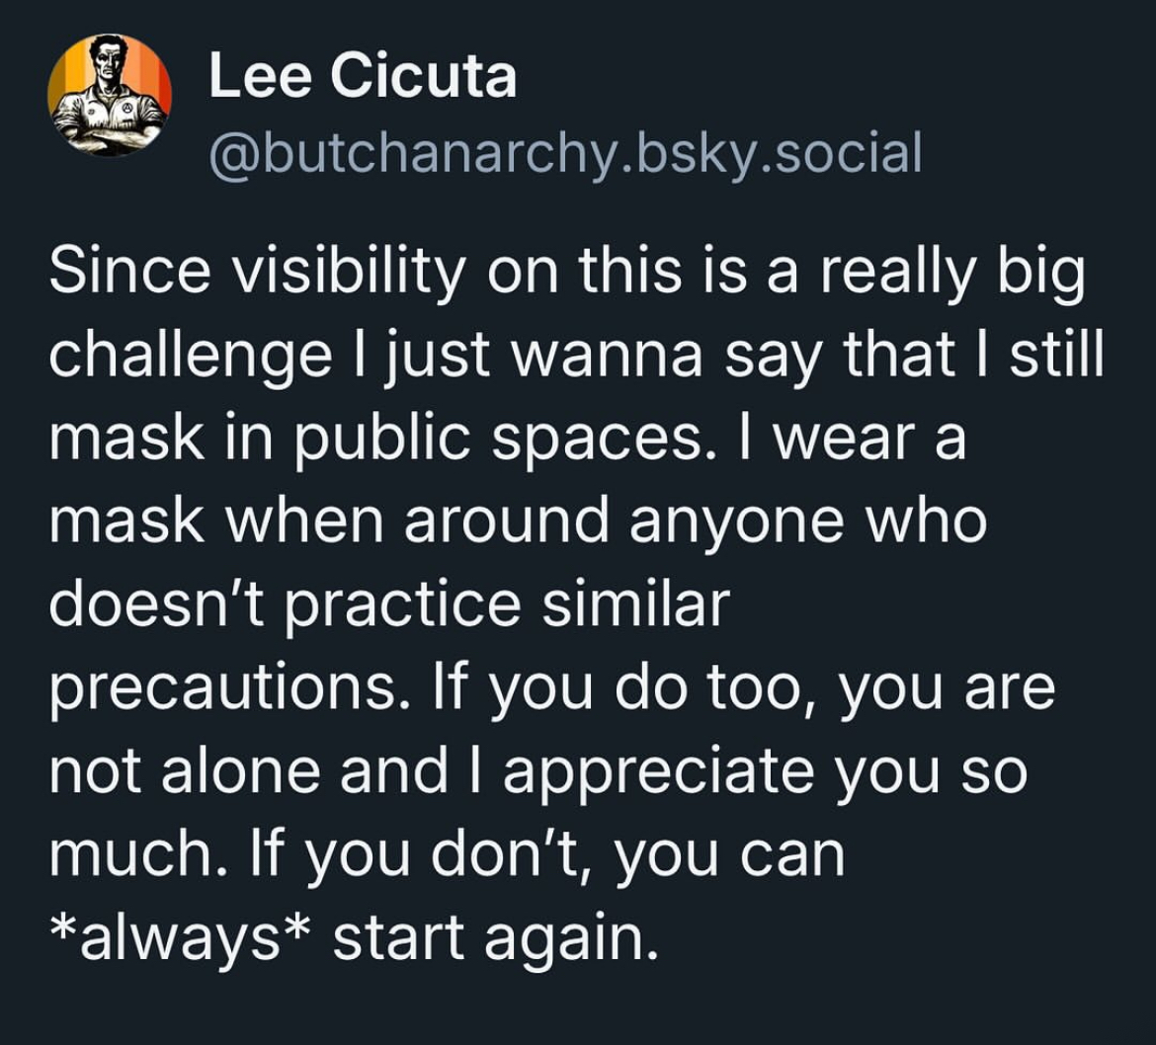1156x1045 pixels.
Task: Open the Lee Cicuta display name
Action: (x=363, y=76)
